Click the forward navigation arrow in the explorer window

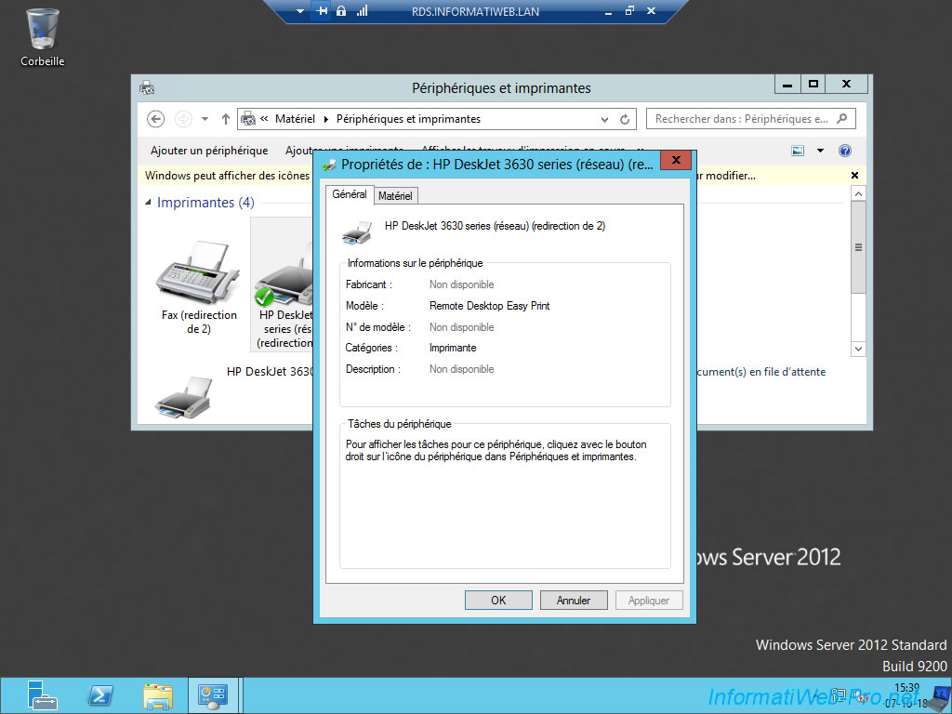click(183, 119)
